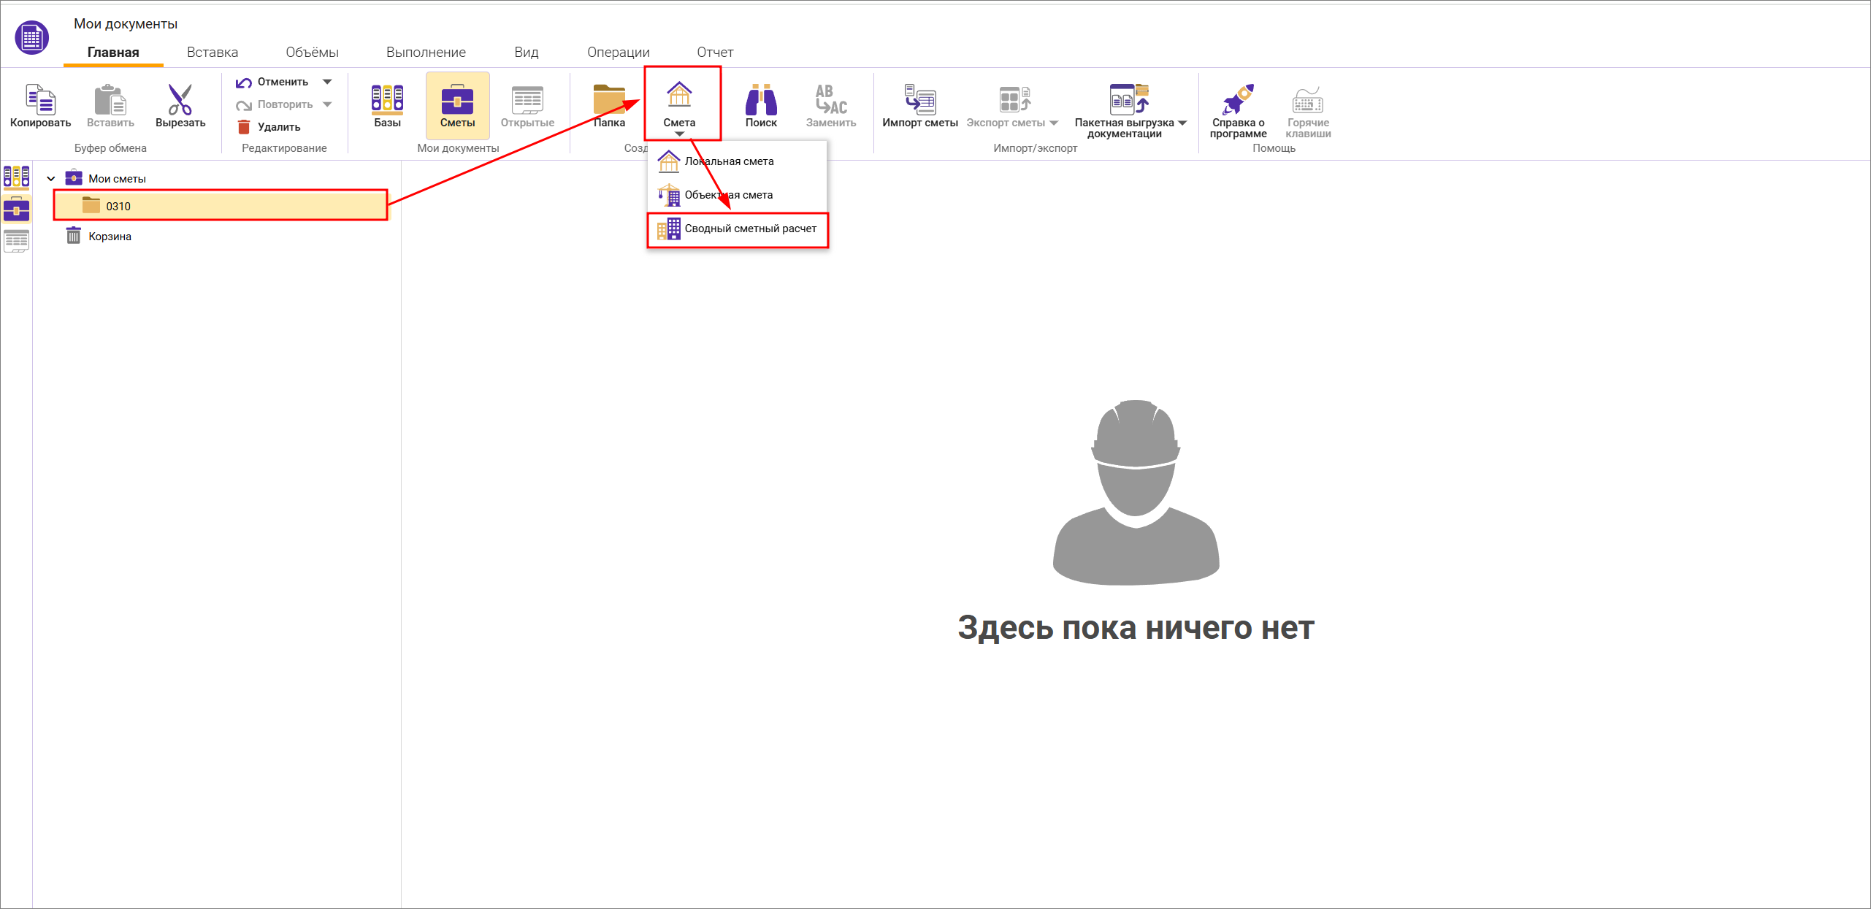Choose Локальная смета from dropdown

point(728,161)
